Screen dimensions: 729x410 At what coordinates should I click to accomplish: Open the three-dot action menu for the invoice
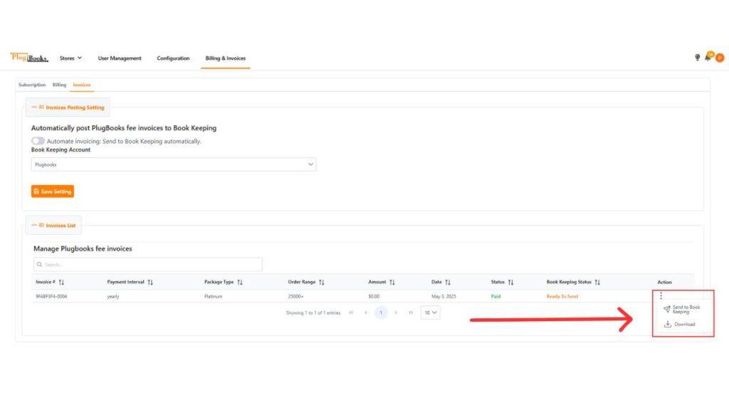[661, 295]
